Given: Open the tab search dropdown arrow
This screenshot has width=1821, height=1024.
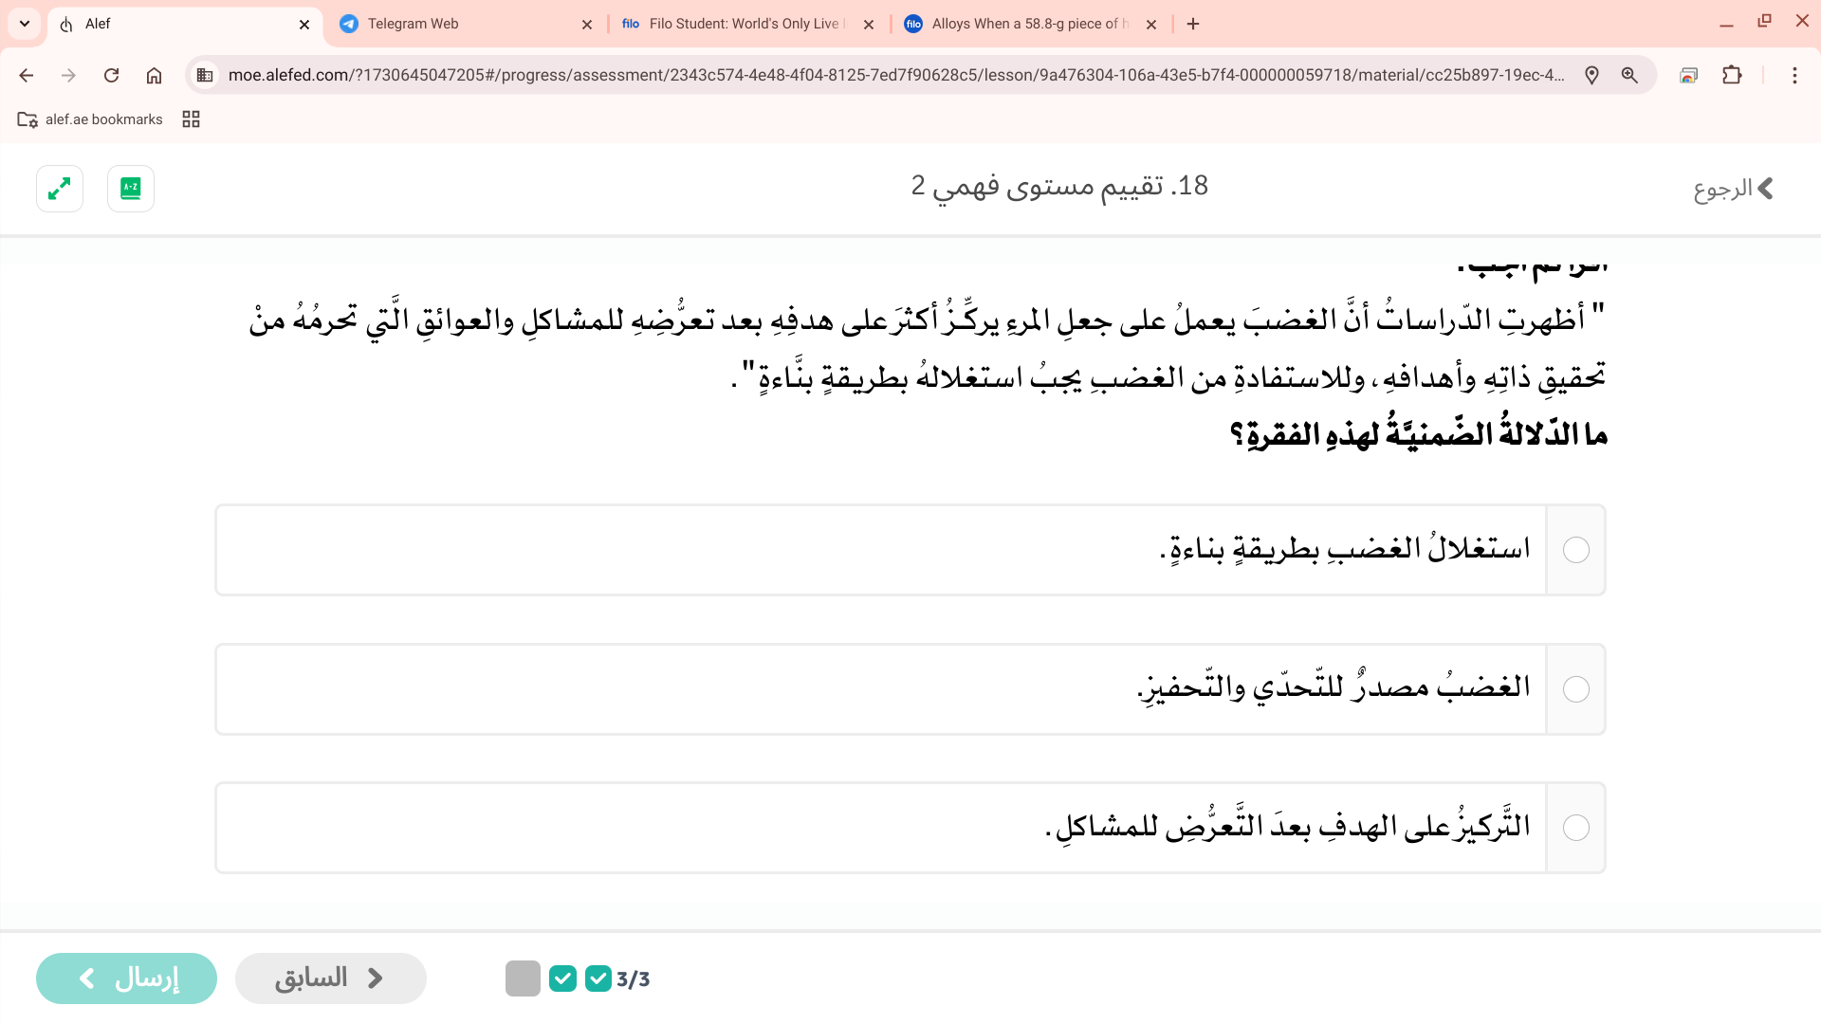Looking at the screenshot, I should click(25, 24).
